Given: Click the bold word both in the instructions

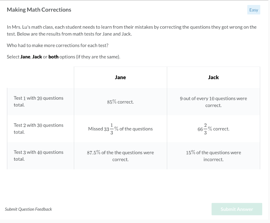Looking at the screenshot, I should (x=53, y=57).
